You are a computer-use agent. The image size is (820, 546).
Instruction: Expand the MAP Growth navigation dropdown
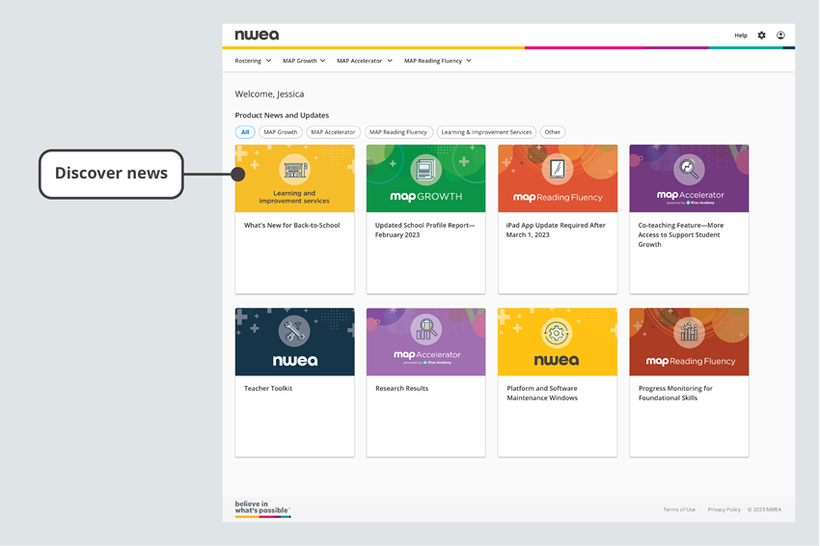[x=304, y=61]
